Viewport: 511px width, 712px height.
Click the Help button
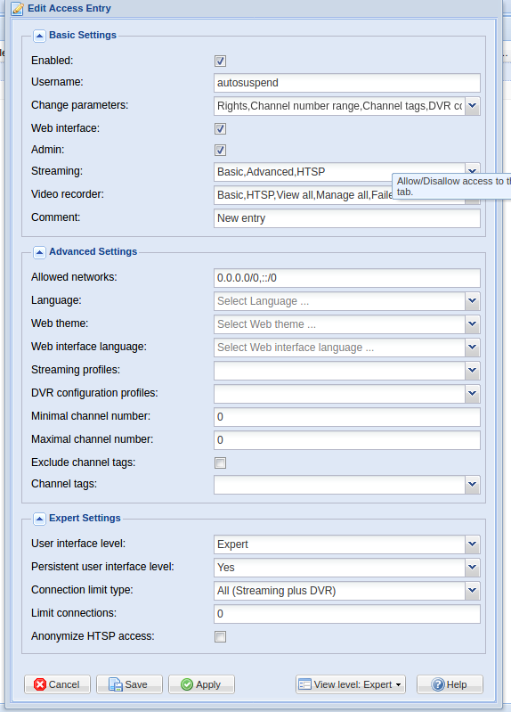(x=450, y=684)
